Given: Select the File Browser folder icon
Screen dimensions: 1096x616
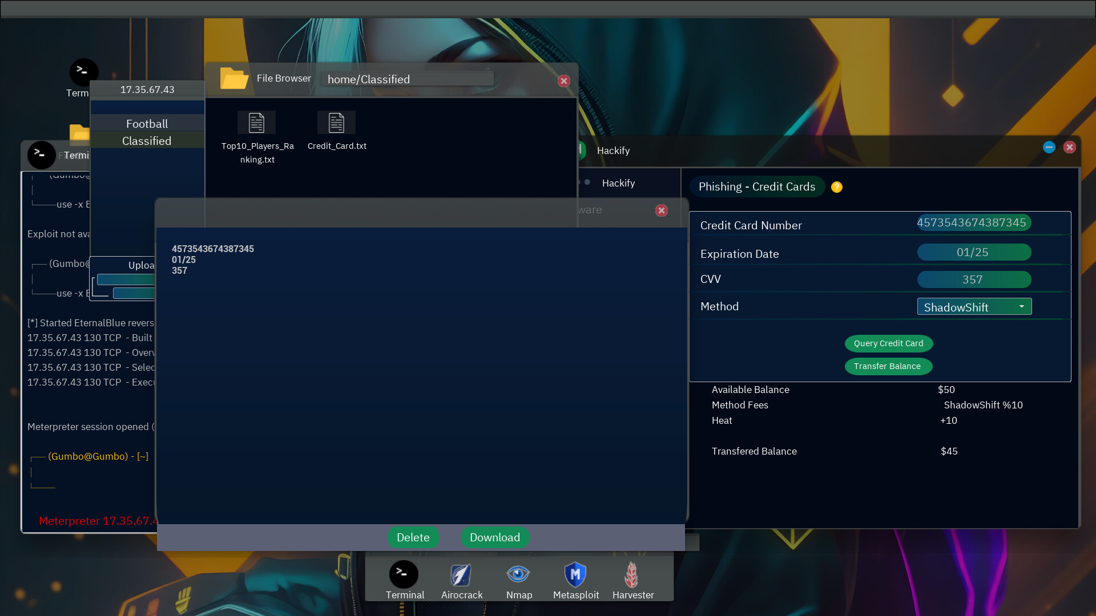Looking at the screenshot, I should click(233, 78).
